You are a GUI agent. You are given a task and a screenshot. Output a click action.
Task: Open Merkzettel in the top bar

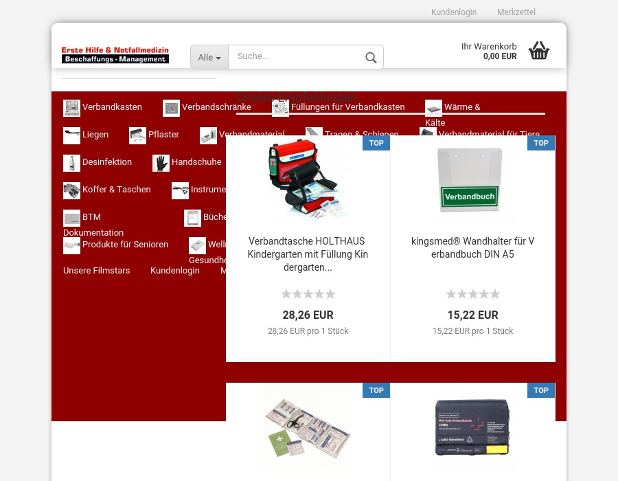516,12
